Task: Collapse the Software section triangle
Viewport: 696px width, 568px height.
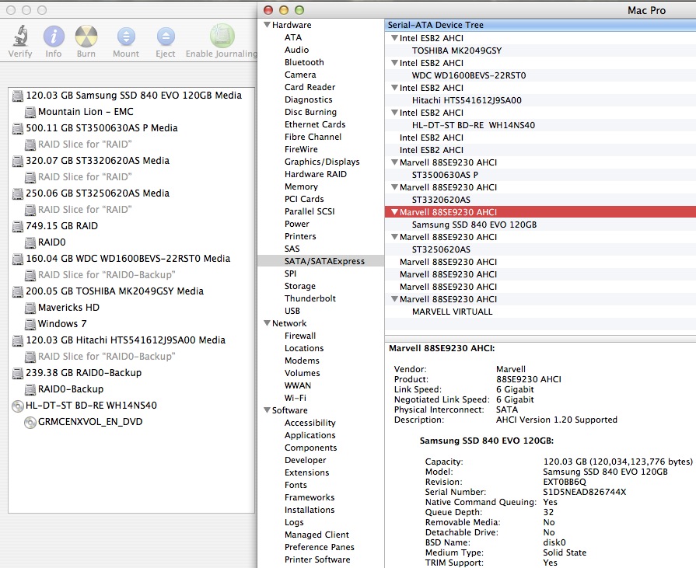Action: [x=267, y=410]
